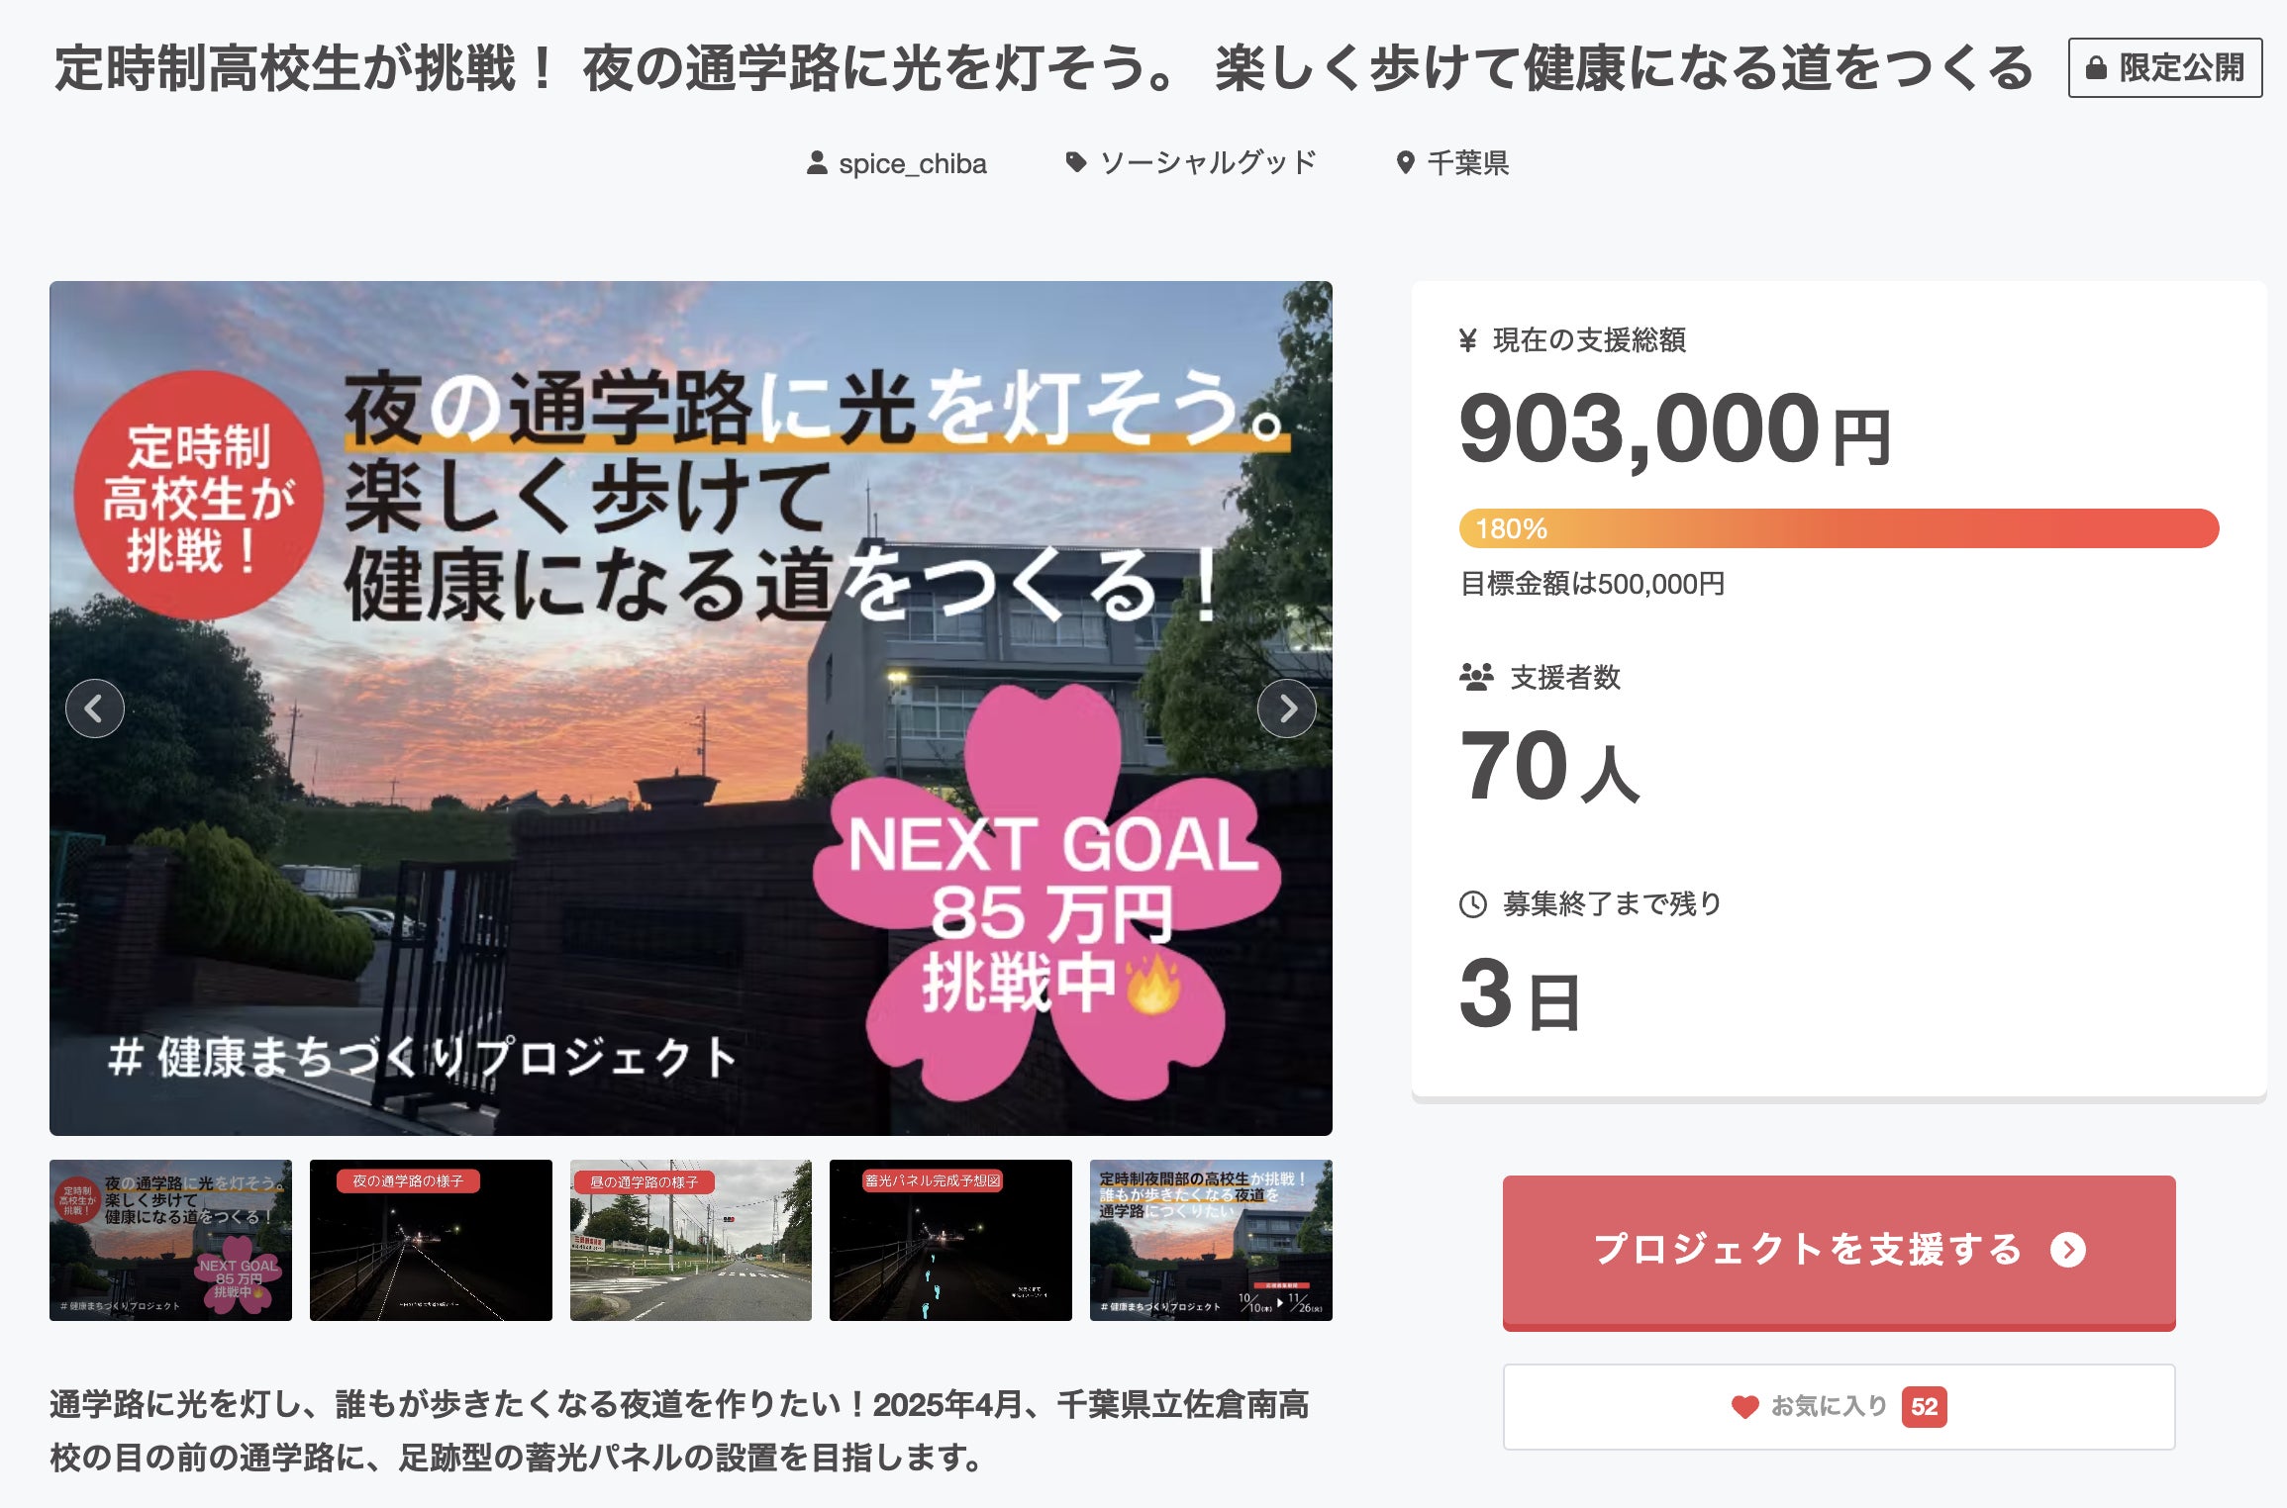Viewport: 2287px width, 1508px height.
Task: Select 夜の通学路の様子 thumbnail
Action: click(x=431, y=1240)
